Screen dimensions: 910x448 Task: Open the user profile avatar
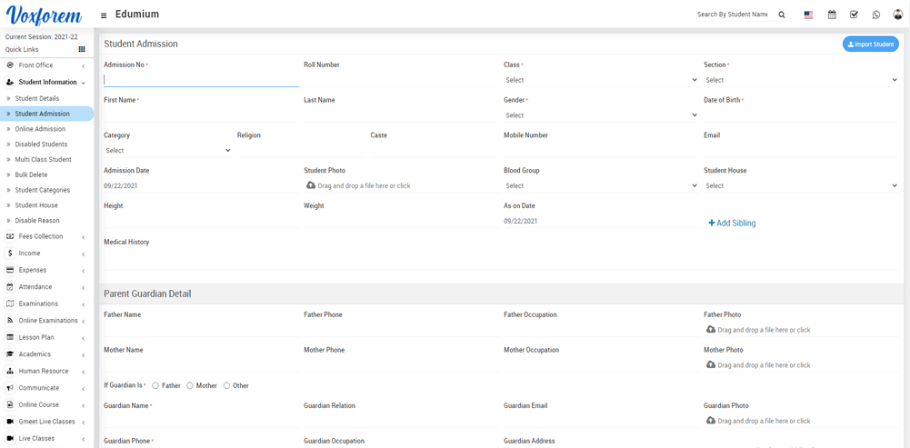click(898, 15)
